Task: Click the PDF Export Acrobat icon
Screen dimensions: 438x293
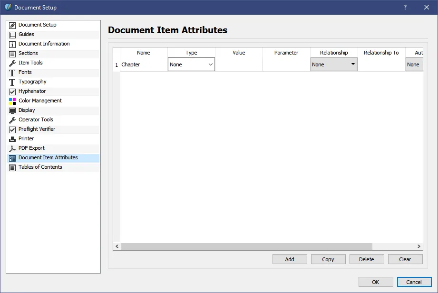Action: tap(12, 148)
